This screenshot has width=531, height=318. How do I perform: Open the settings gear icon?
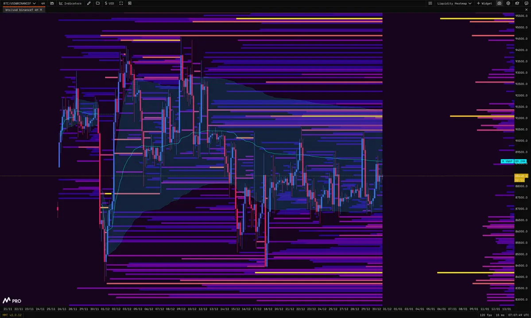click(508, 4)
